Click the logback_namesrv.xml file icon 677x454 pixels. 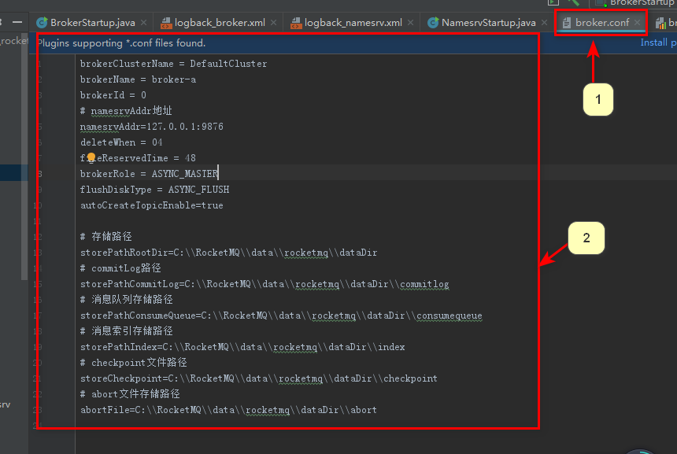pos(296,23)
